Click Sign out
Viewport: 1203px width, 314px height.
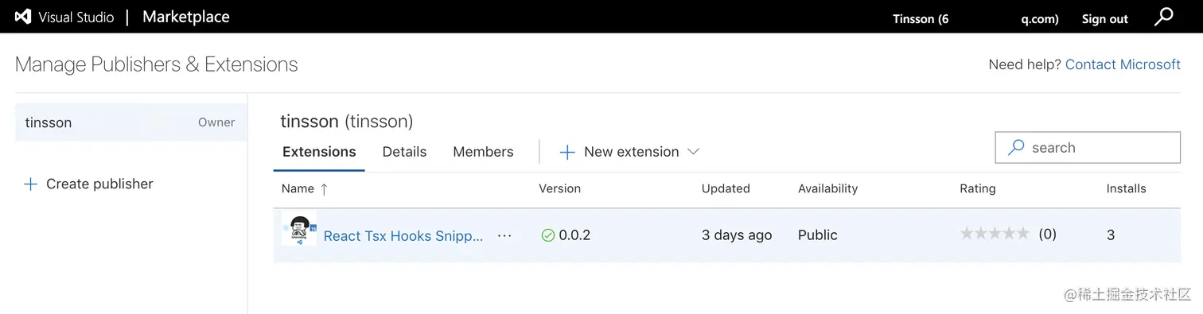[1104, 19]
